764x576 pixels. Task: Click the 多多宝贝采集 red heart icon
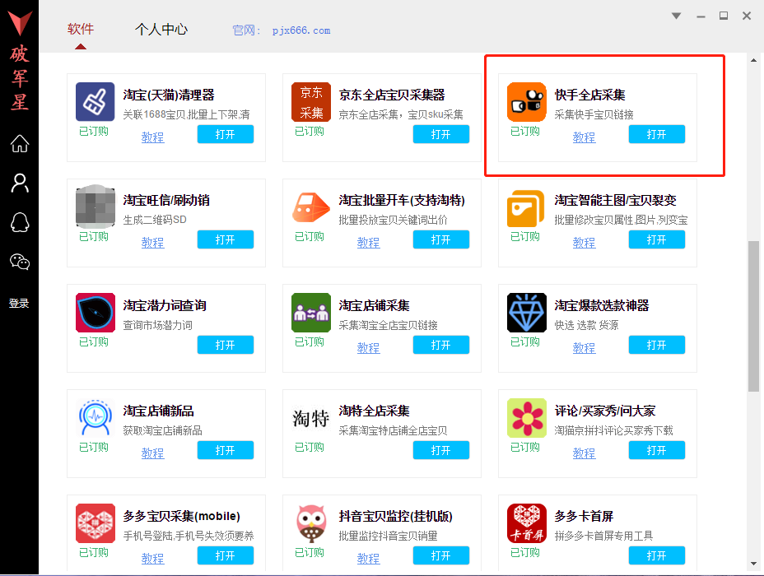pyautogui.click(x=95, y=523)
